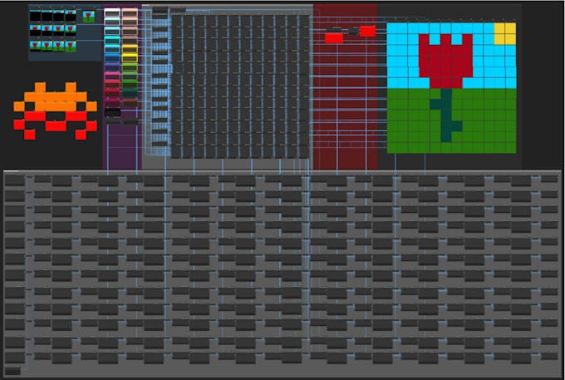The width and height of the screenshot is (565, 380).
Task: Click the standalone tulip thumbnail node
Action: [89, 17]
